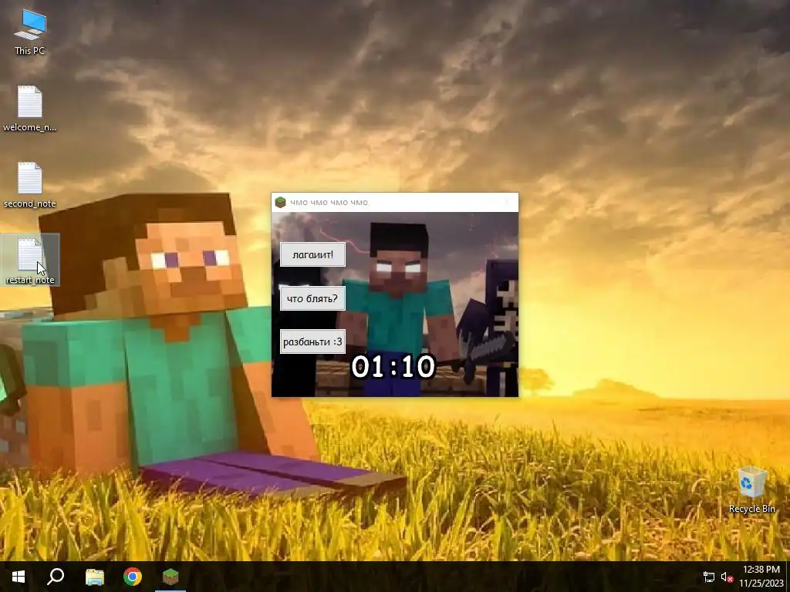The image size is (790, 592).
Task: Open the Recycle Bin icon
Action: pos(751,489)
